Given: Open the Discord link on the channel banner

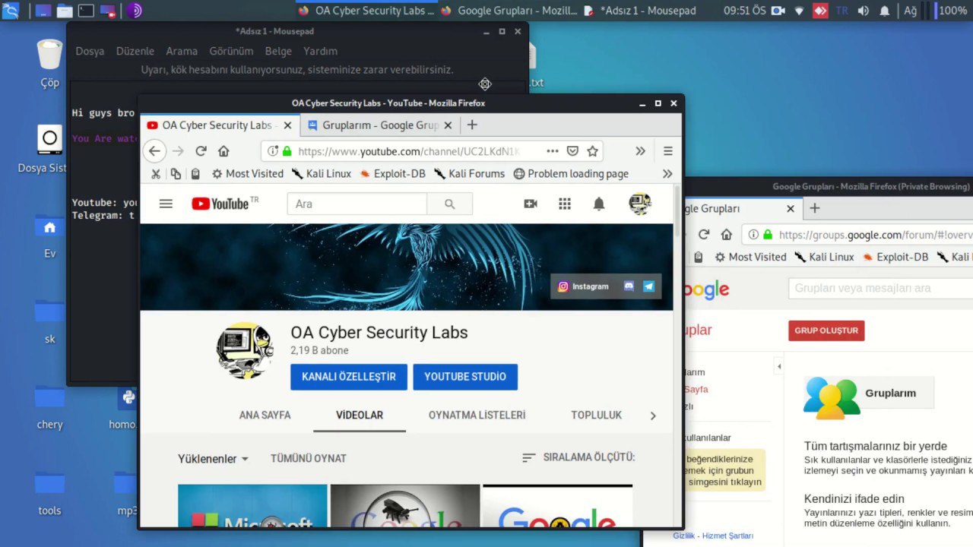Looking at the screenshot, I should click(629, 286).
